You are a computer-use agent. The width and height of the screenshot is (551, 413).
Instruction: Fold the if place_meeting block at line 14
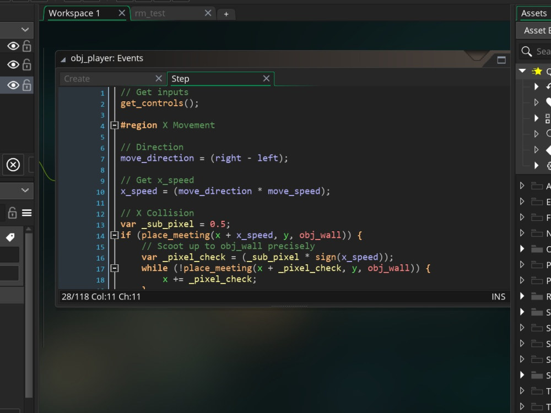[114, 235]
